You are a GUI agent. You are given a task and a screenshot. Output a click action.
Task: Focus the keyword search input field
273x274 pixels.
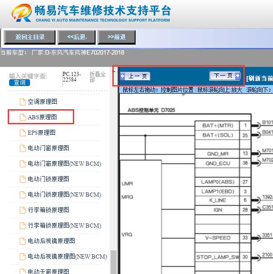pos(28,76)
